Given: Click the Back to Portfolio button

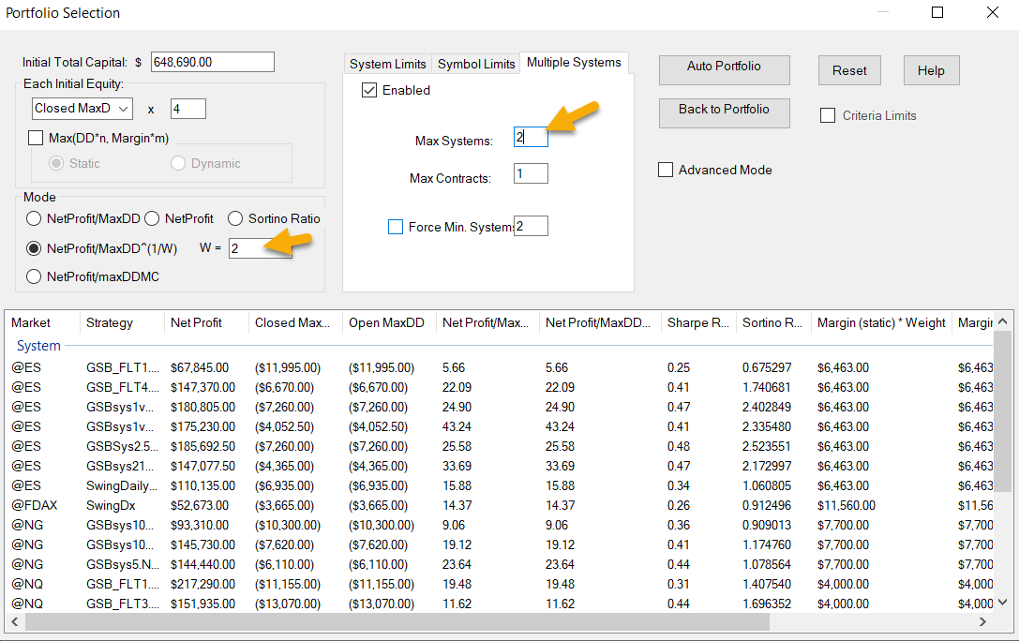Looking at the screenshot, I should pyautogui.click(x=724, y=111).
